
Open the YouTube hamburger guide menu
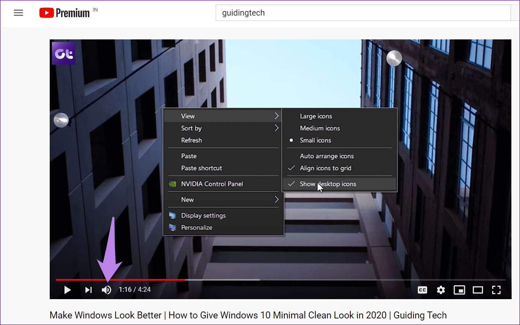pyautogui.click(x=18, y=13)
